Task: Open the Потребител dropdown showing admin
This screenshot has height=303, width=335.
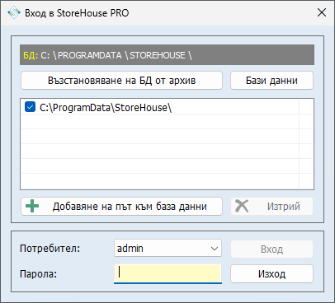Action: 167,248
